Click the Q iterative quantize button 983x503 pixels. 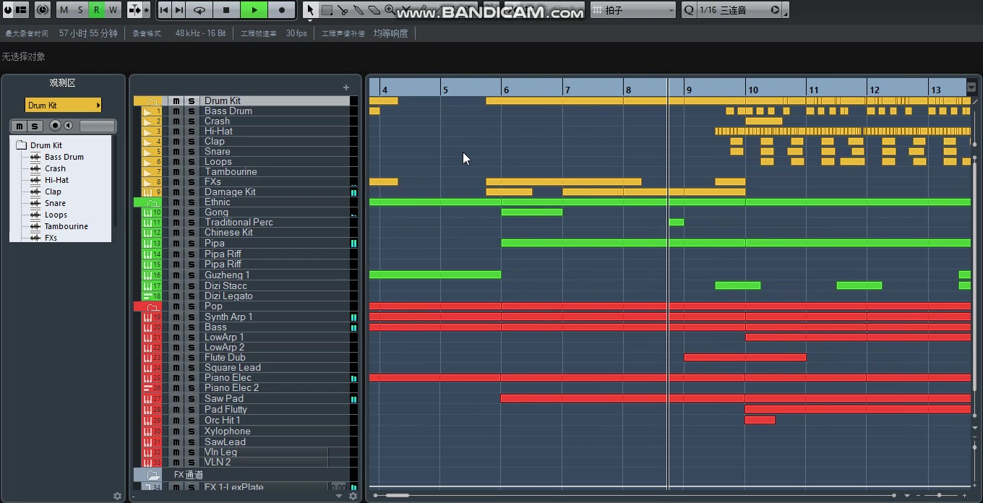688,10
